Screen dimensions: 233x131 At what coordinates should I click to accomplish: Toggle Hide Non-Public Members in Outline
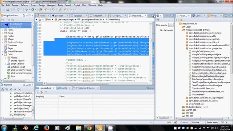click(x=15, y=89)
